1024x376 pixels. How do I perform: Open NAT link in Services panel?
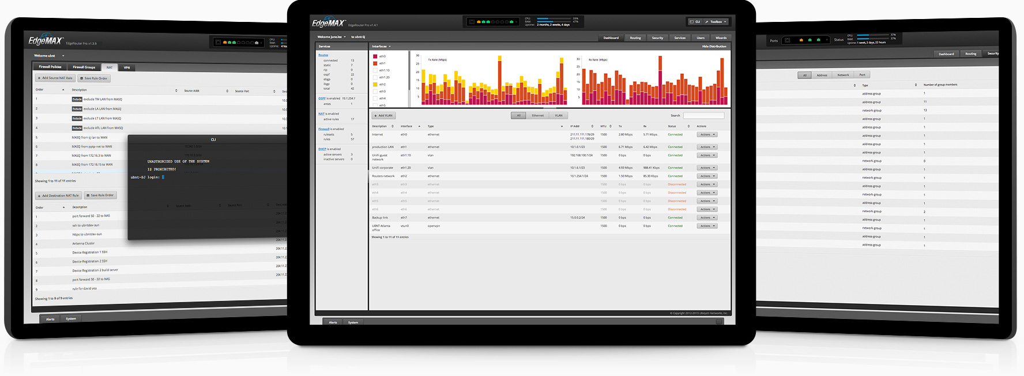321,114
